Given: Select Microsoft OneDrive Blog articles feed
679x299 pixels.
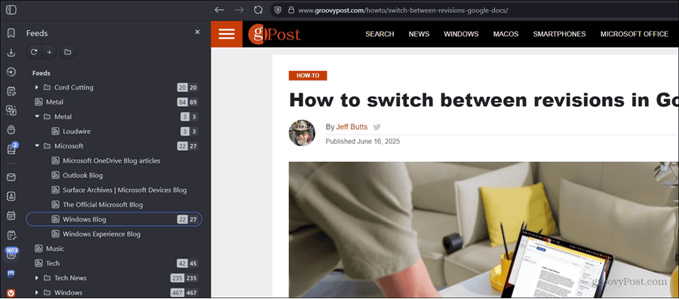Looking at the screenshot, I should [115, 160].
